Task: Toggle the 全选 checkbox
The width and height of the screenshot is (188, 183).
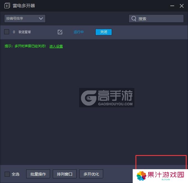Action: [x=7, y=174]
